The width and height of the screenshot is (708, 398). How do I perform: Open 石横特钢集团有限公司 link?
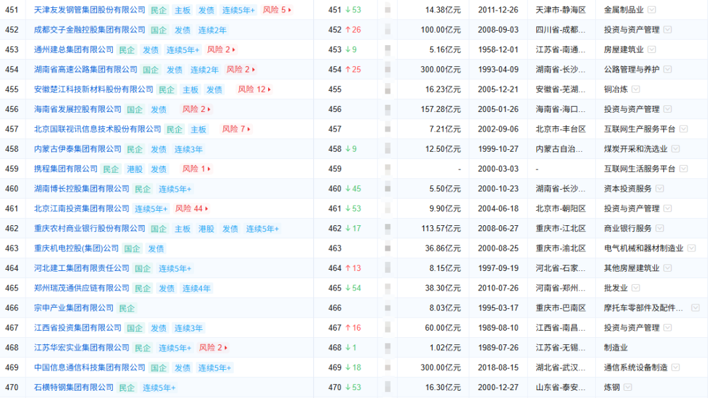tap(73, 387)
